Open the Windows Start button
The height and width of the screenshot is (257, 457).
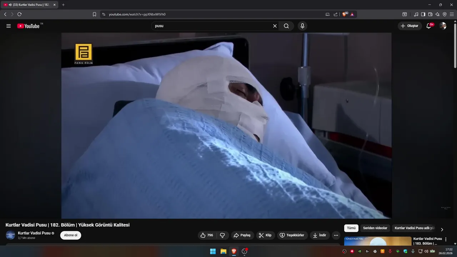(x=213, y=251)
